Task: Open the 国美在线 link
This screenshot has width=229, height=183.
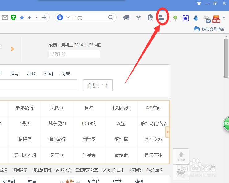Action: (154, 155)
